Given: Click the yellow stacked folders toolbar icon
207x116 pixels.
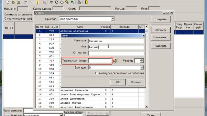Looking at the screenshot, I should tap(19, 2).
